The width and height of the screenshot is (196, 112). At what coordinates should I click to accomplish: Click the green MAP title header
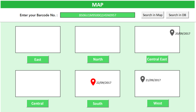click(x=98, y=4)
